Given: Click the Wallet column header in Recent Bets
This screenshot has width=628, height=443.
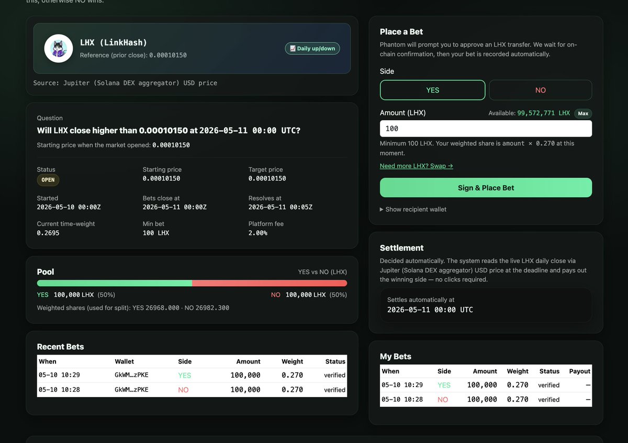Looking at the screenshot, I should 125,361.
